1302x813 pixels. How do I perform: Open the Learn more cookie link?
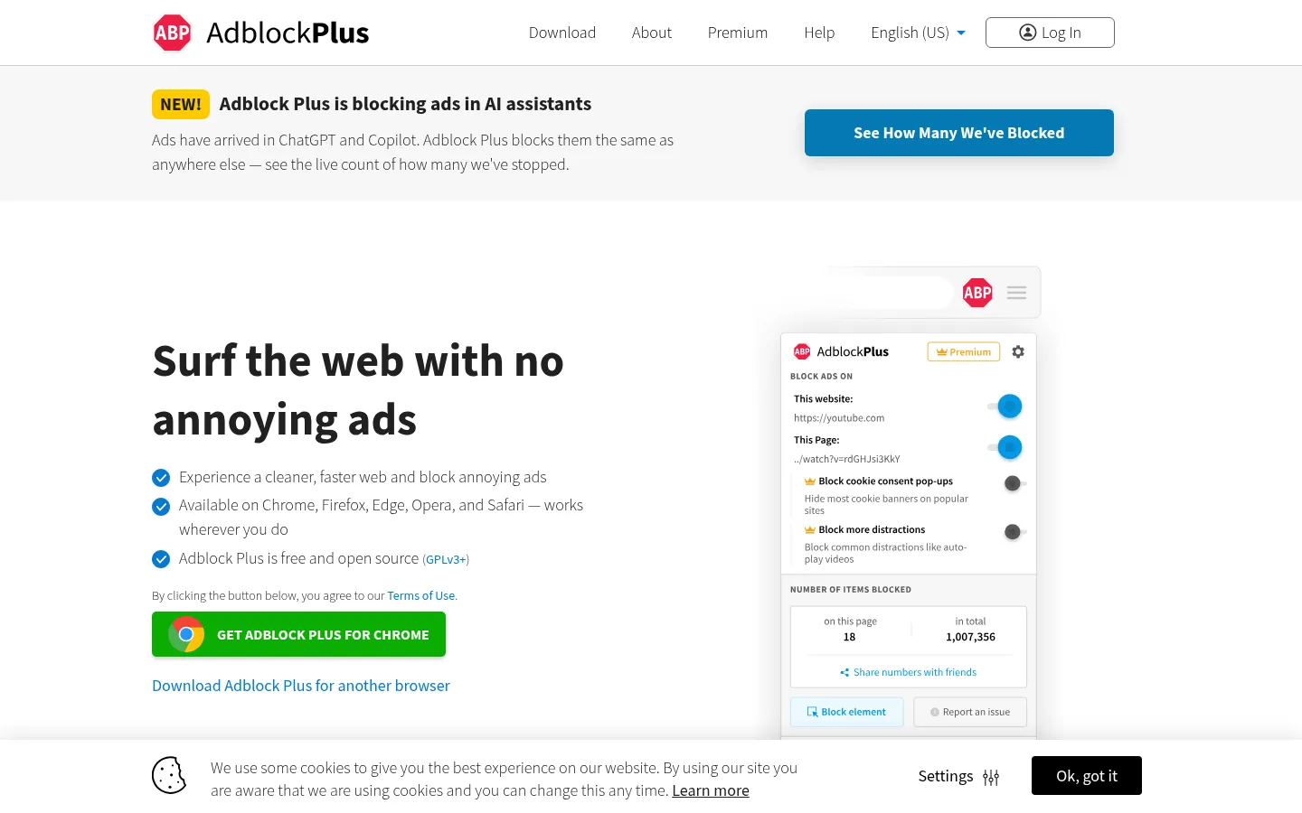pyautogui.click(x=711, y=790)
